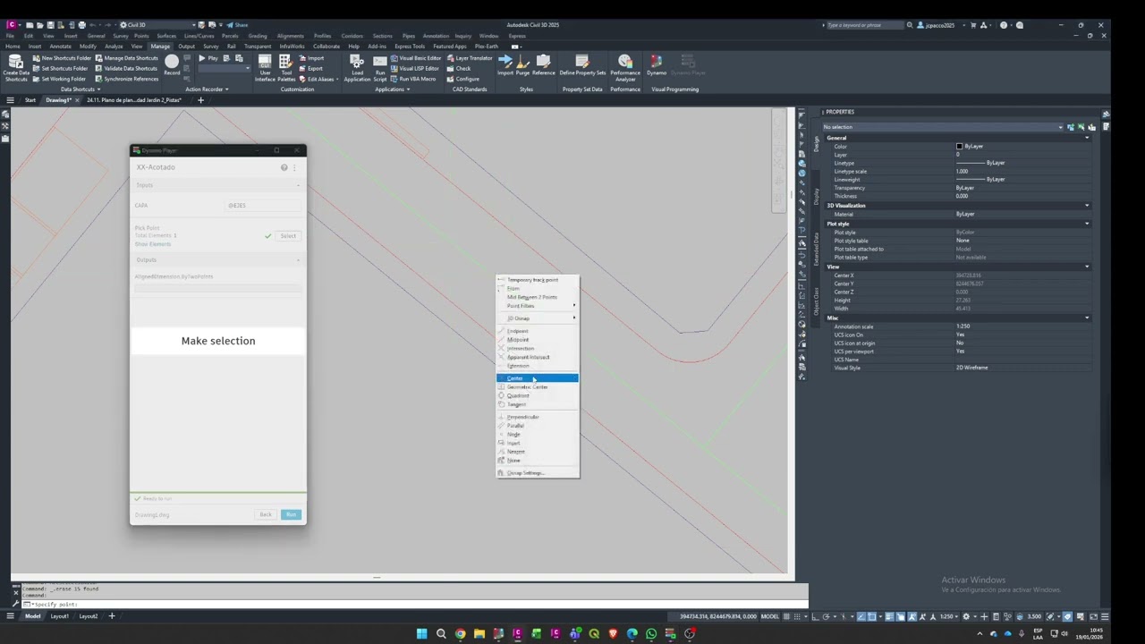
Task: Launch the Performance Analyzer
Action: [625, 68]
